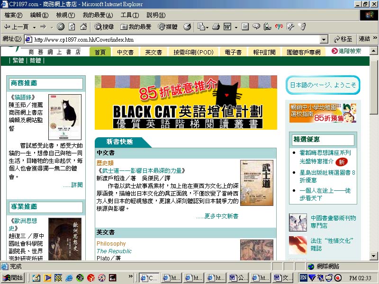Open the 進階檢索 advanced search link
Viewport: 379px width, 284px height.
click(x=346, y=51)
